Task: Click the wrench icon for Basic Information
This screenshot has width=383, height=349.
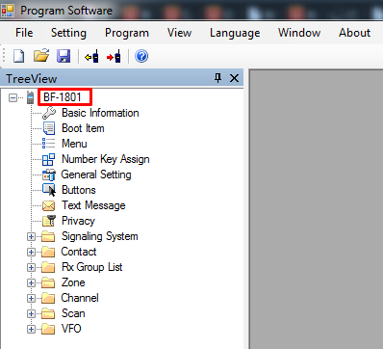Action: click(49, 113)
